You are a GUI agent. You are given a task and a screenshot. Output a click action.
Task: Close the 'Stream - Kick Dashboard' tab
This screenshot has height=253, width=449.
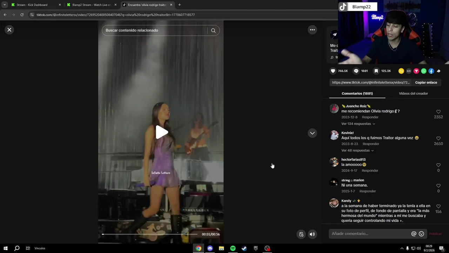coord(60,5)
